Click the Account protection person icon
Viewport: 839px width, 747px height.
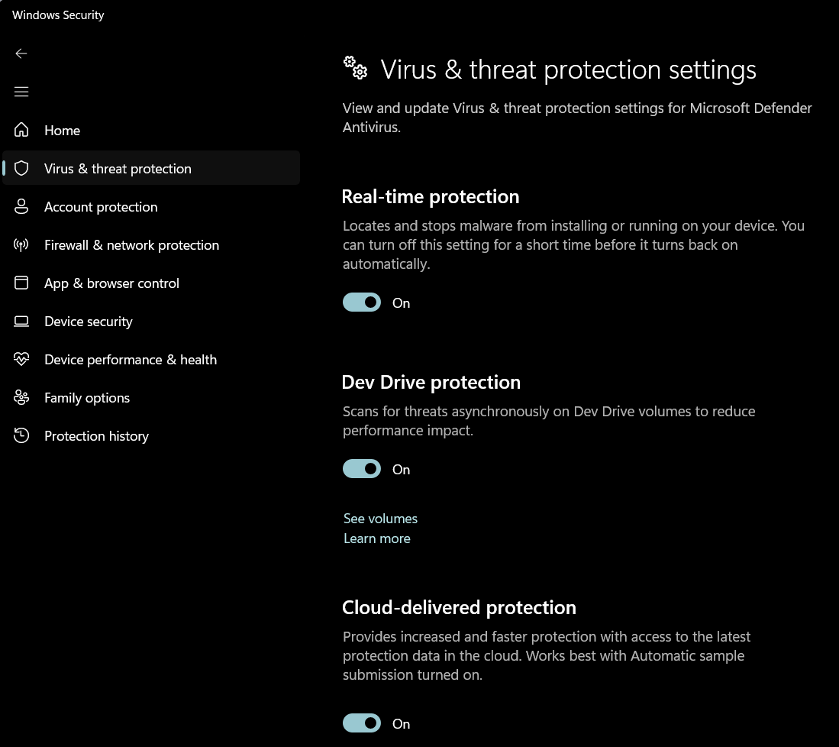coord(21,207)
